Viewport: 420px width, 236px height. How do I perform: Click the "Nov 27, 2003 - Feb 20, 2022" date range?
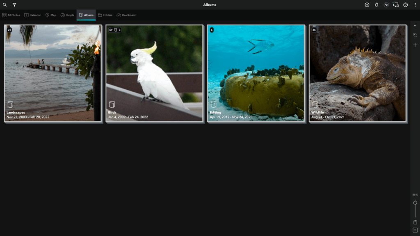pos(28,117)
